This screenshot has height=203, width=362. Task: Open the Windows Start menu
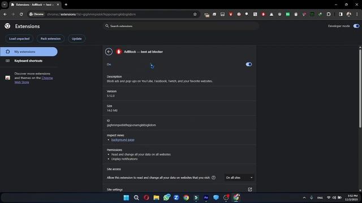[126, 197]
